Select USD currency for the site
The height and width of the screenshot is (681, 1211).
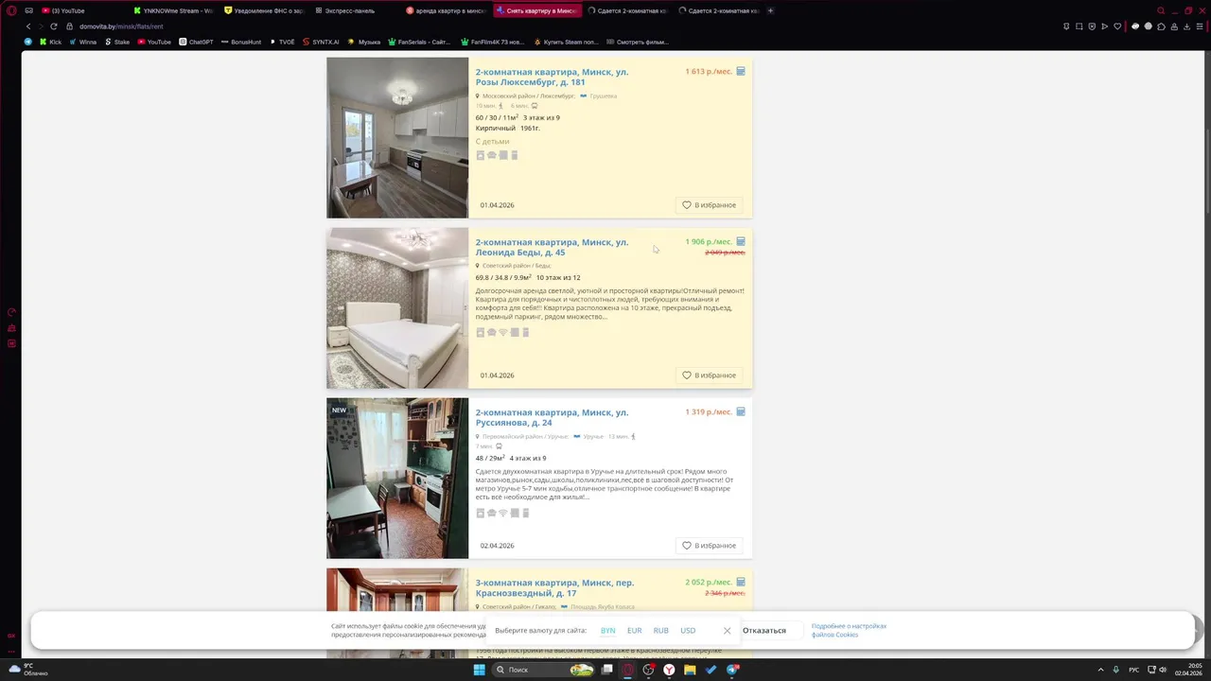(x=688, y=630)
